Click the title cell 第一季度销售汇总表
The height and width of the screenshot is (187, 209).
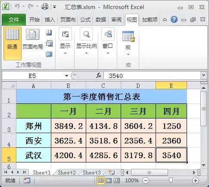pos(102,97)
